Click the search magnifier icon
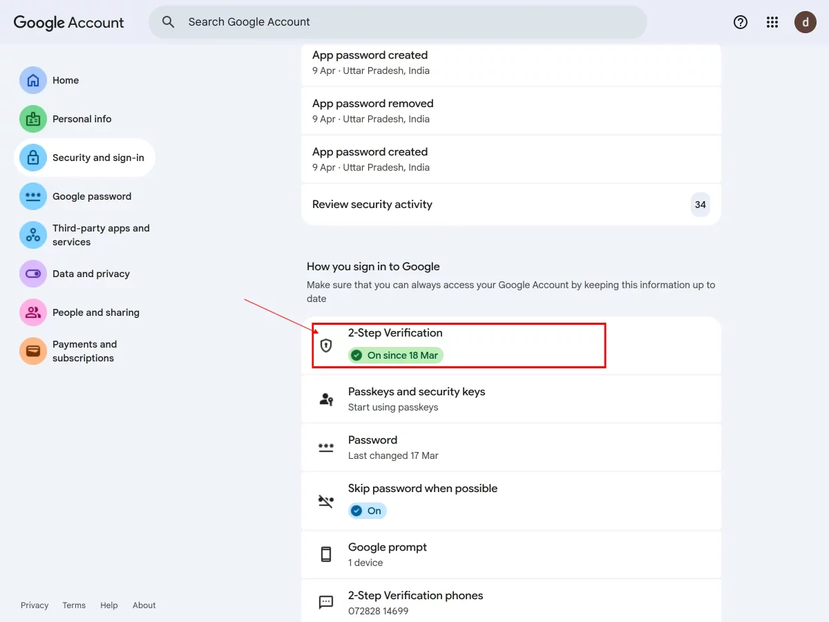 coord(169,22)
